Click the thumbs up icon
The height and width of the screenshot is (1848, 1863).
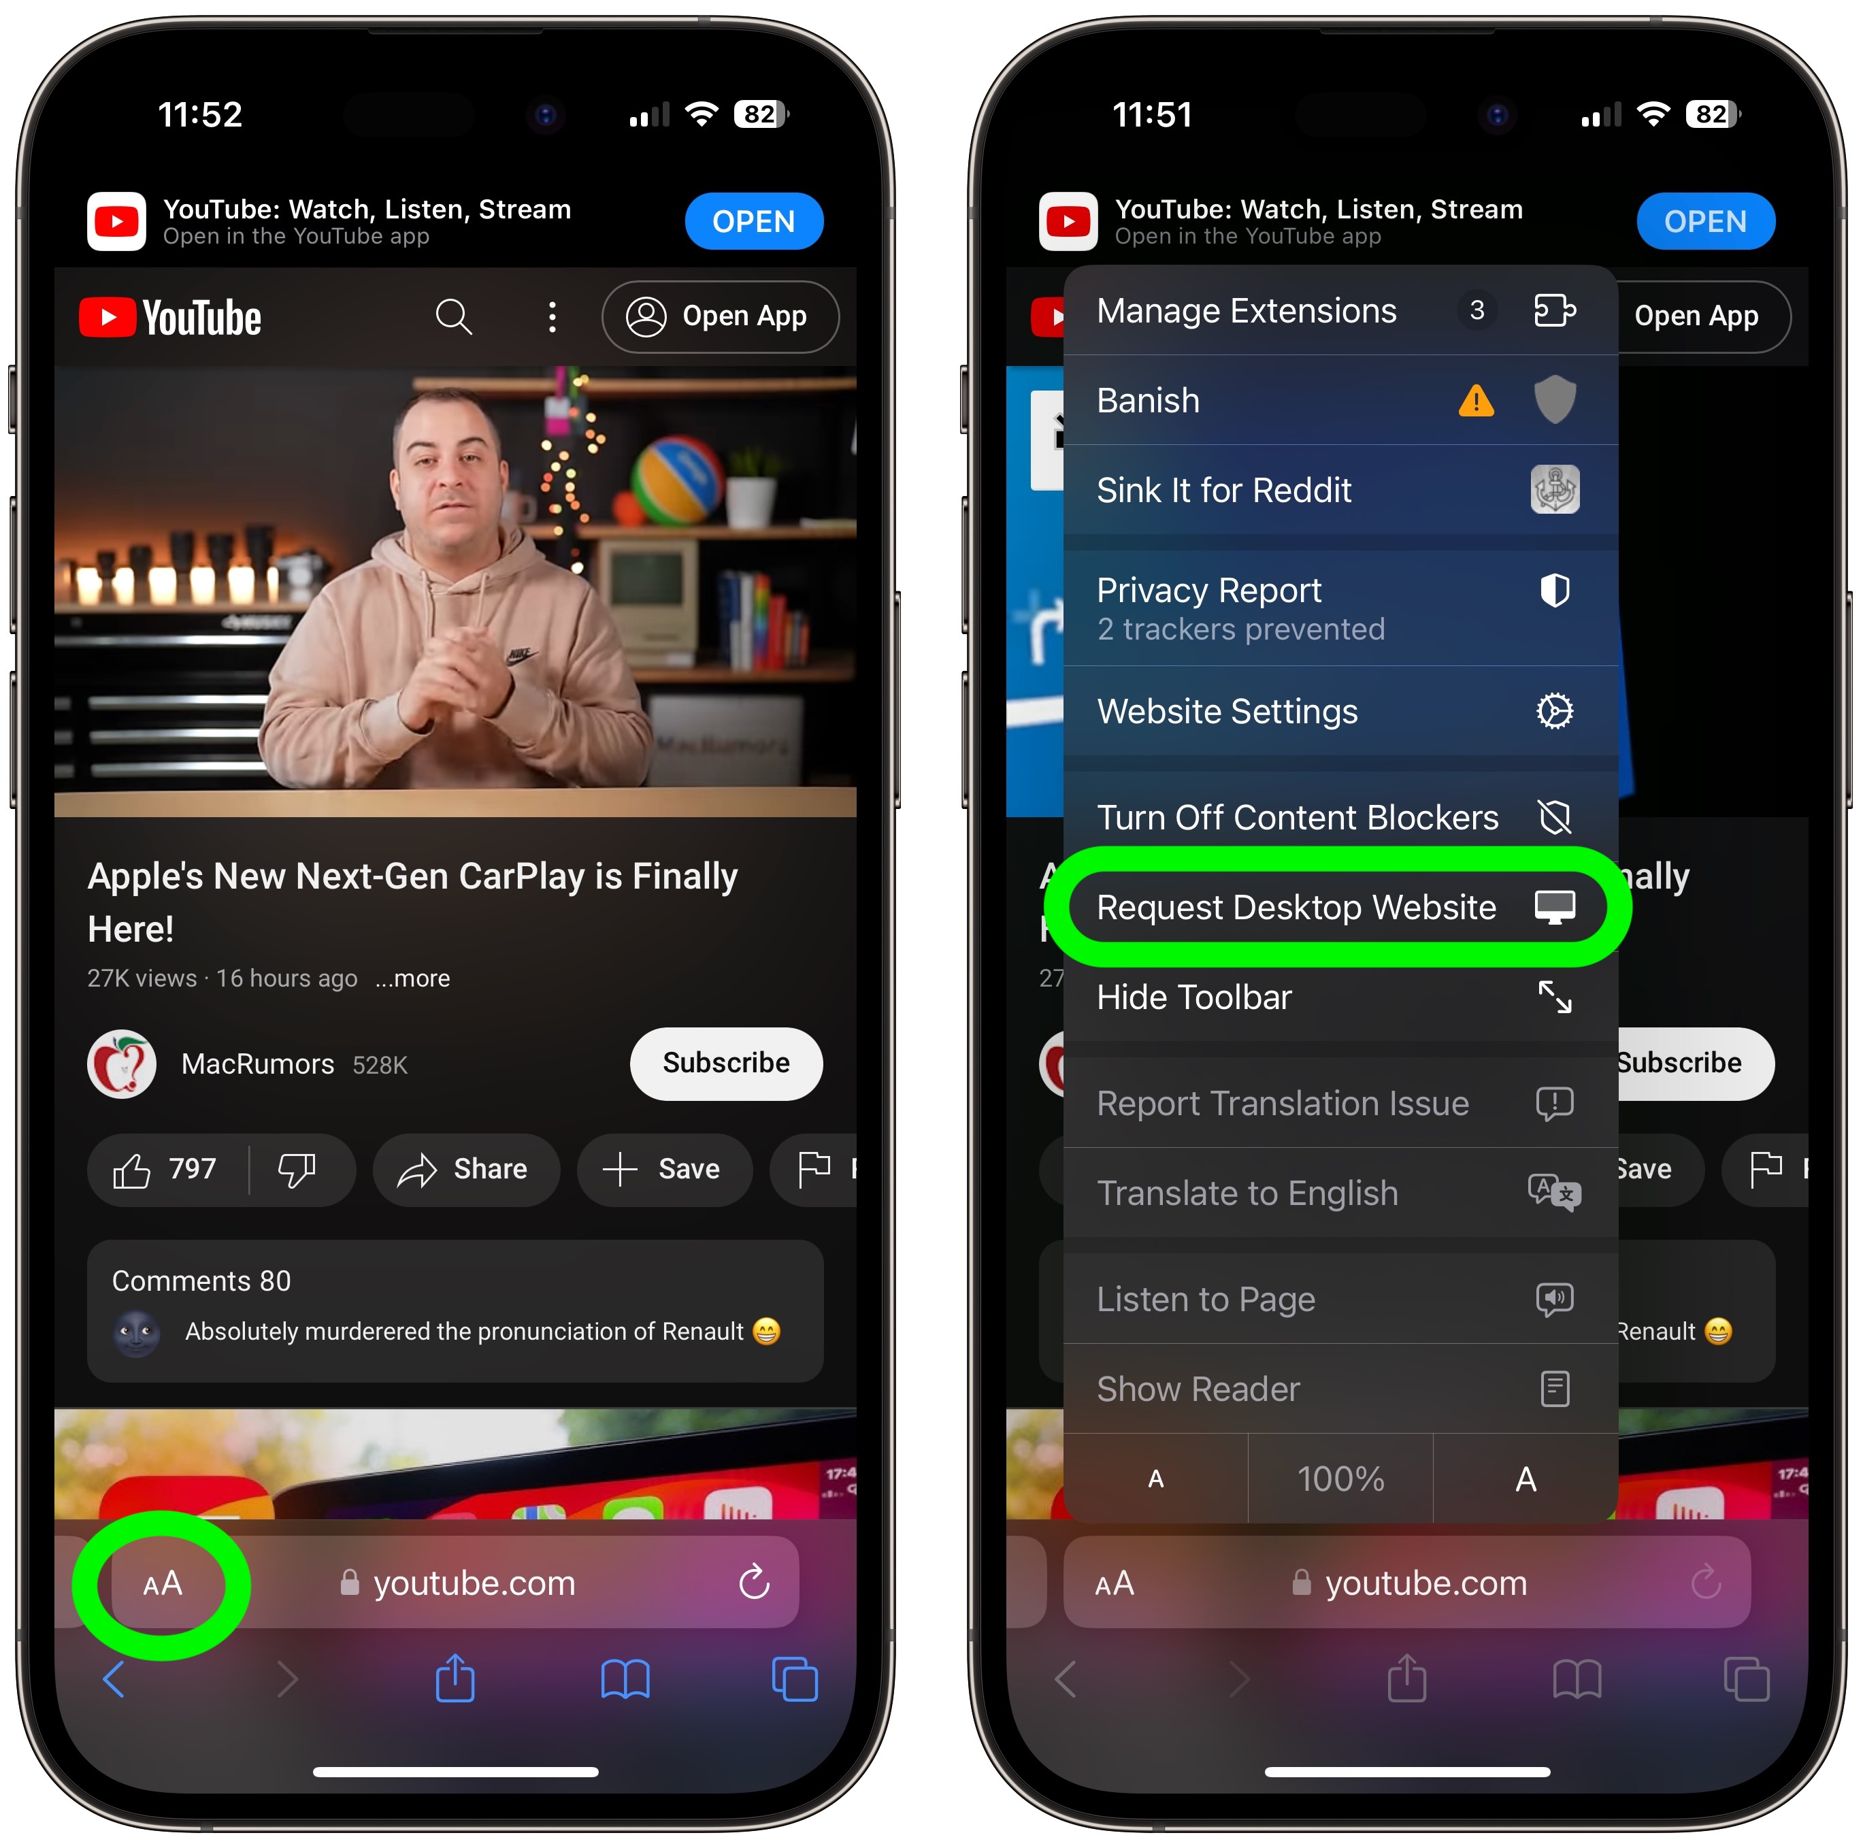(127, 1168)
